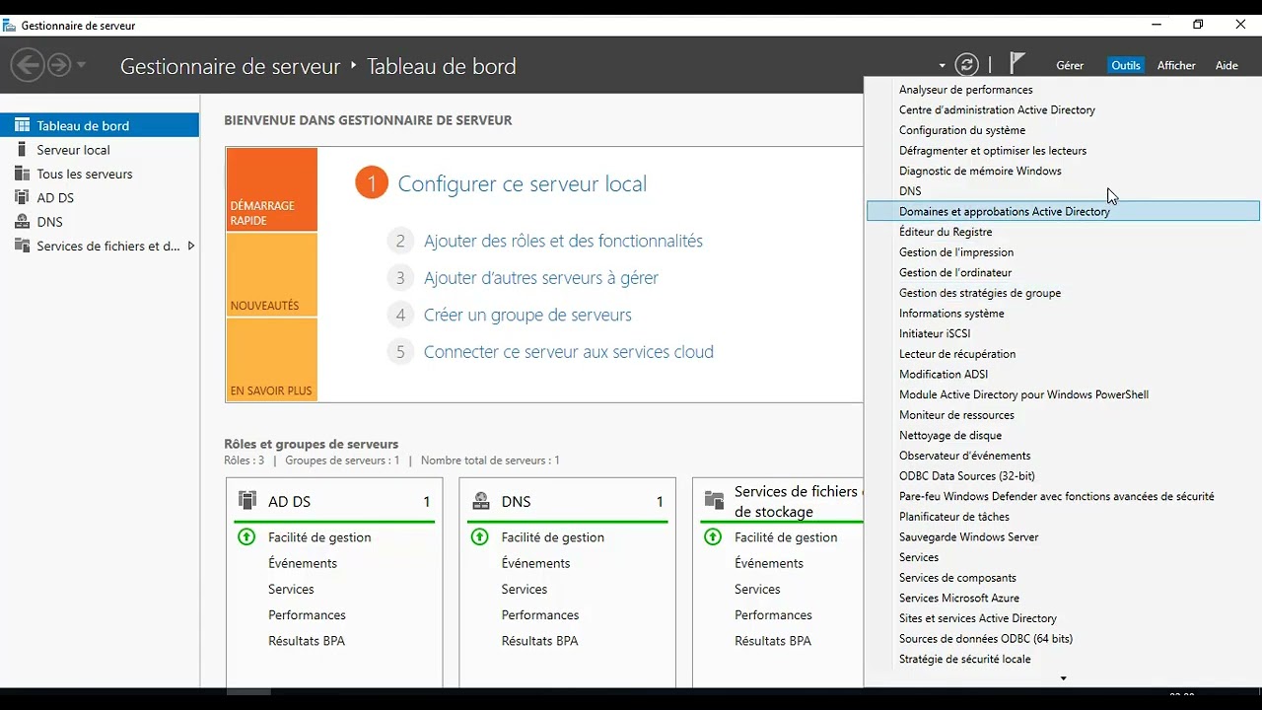Open Résultats BPA in AD DS tile
The width and height of the screenshot is (1262, 710).
pos(307,641)
